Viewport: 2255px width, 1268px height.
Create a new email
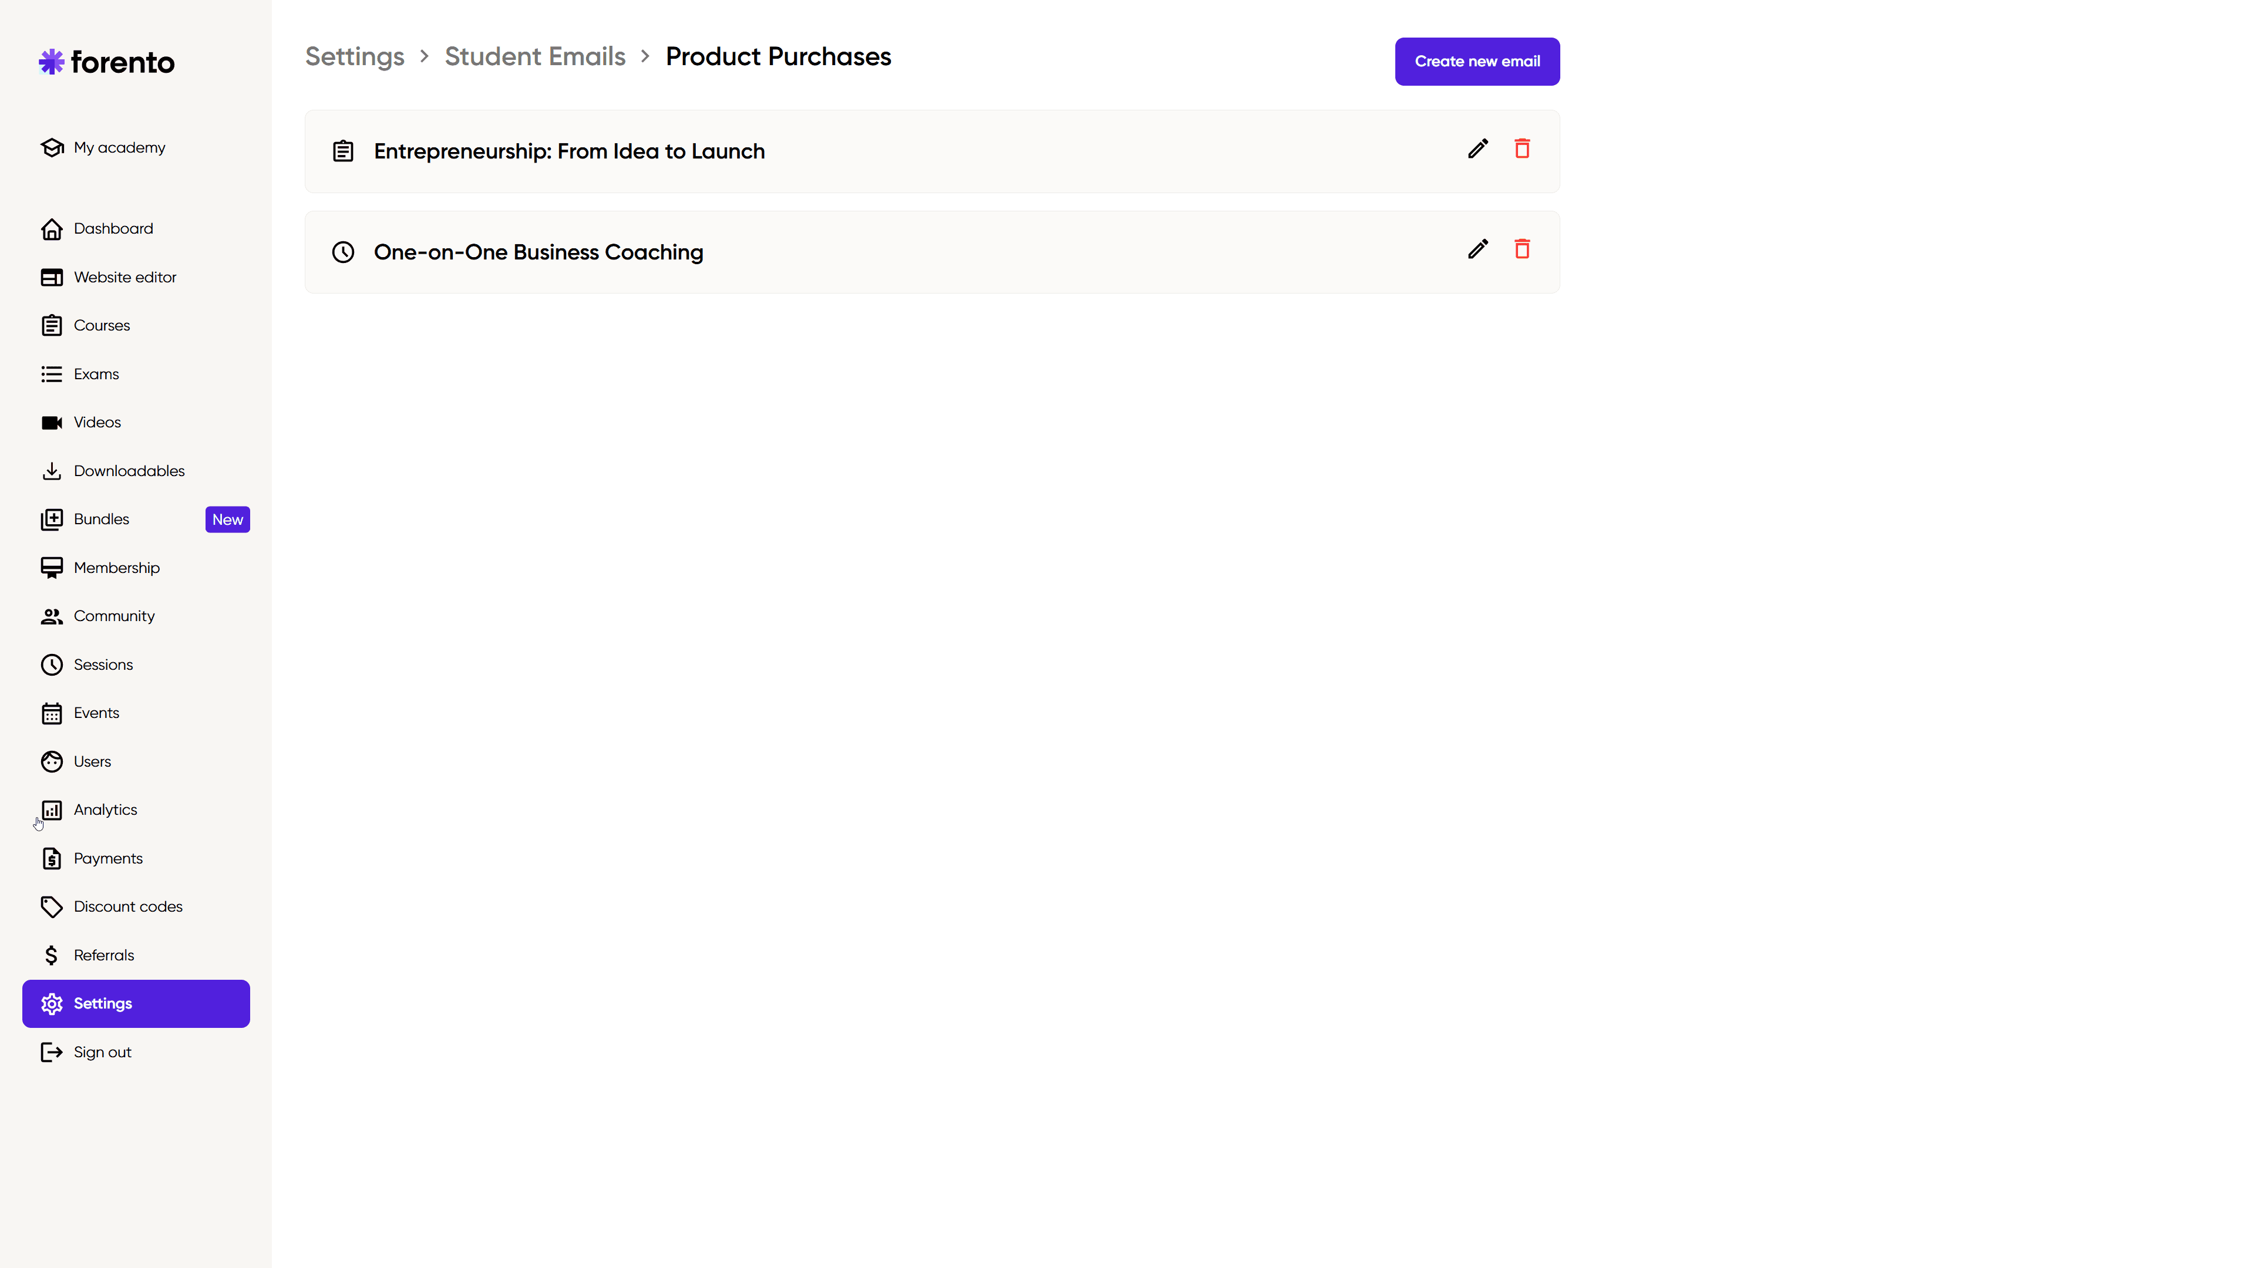pyautogui.click(x=1477, y=61)
